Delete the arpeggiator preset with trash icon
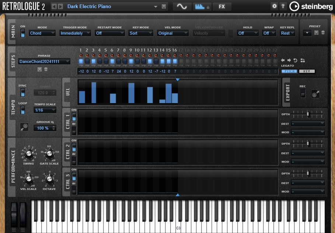 [323, 33]
